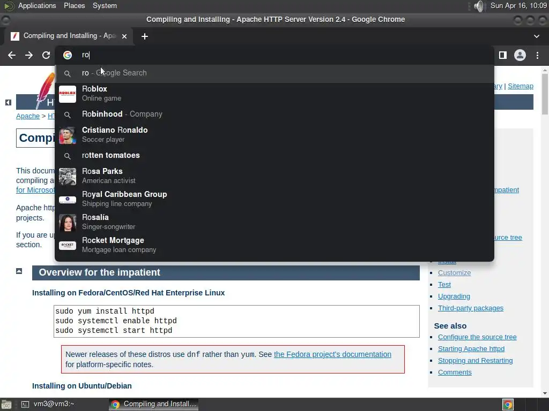Choose the Rocket Mortgage suggestion text
549x411 pixels.
119,245
